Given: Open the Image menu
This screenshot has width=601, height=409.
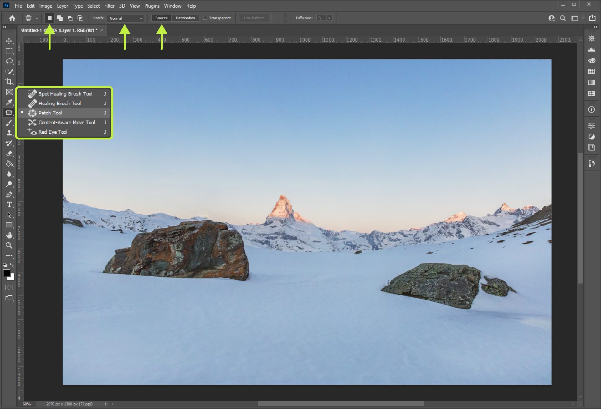Looking at the screenshot, I should click(46, 6).
